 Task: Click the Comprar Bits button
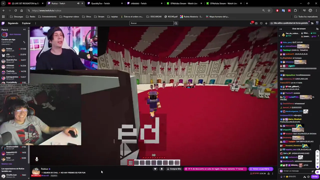pos(173,169)
